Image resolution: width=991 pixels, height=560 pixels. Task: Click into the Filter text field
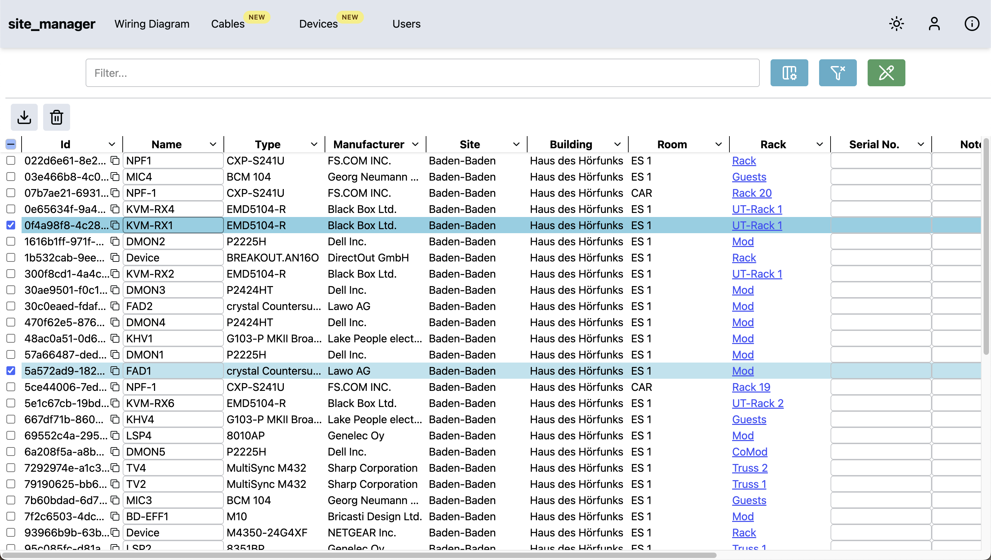pyautogui.click(x=422, y=73)
